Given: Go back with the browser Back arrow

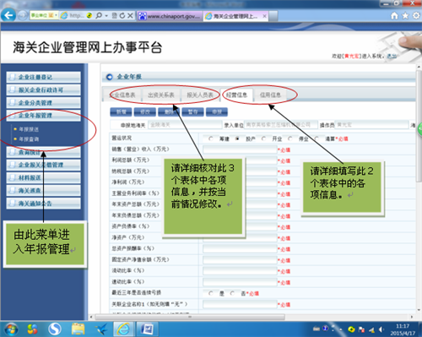Looking at the screenshot, I should 8,15.
